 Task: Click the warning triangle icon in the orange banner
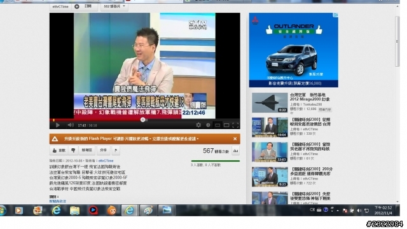55,139
